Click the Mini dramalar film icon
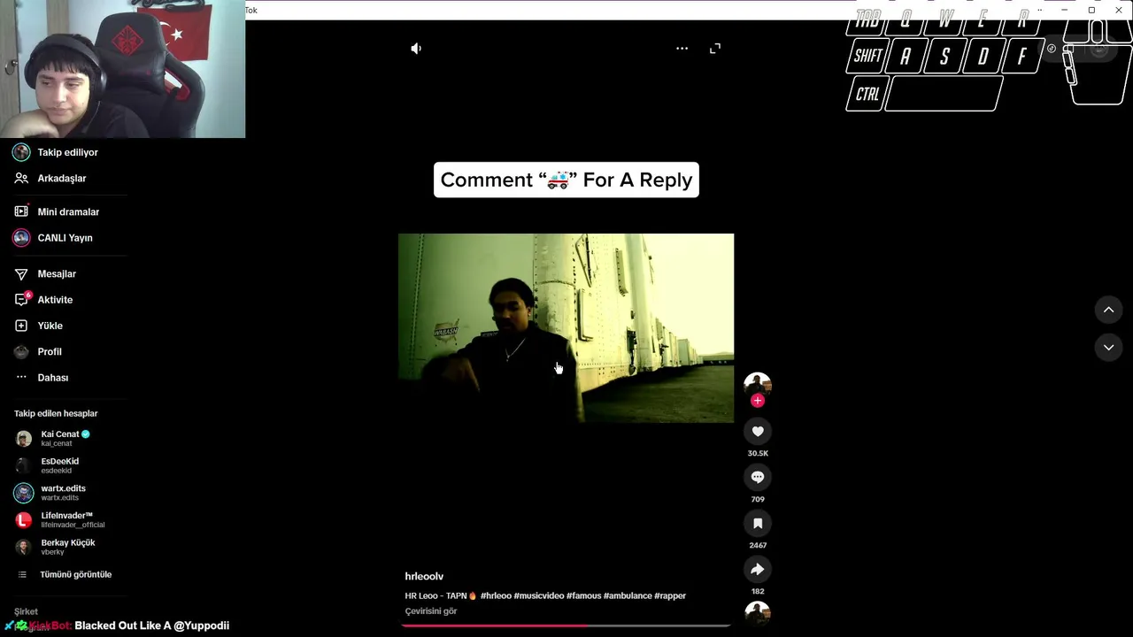Viewport: 1133px width, 637px height. click(x=21, y=212)
